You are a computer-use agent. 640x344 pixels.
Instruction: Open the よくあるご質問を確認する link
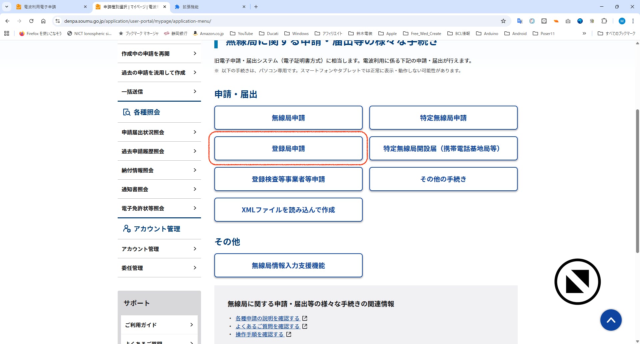268,326
